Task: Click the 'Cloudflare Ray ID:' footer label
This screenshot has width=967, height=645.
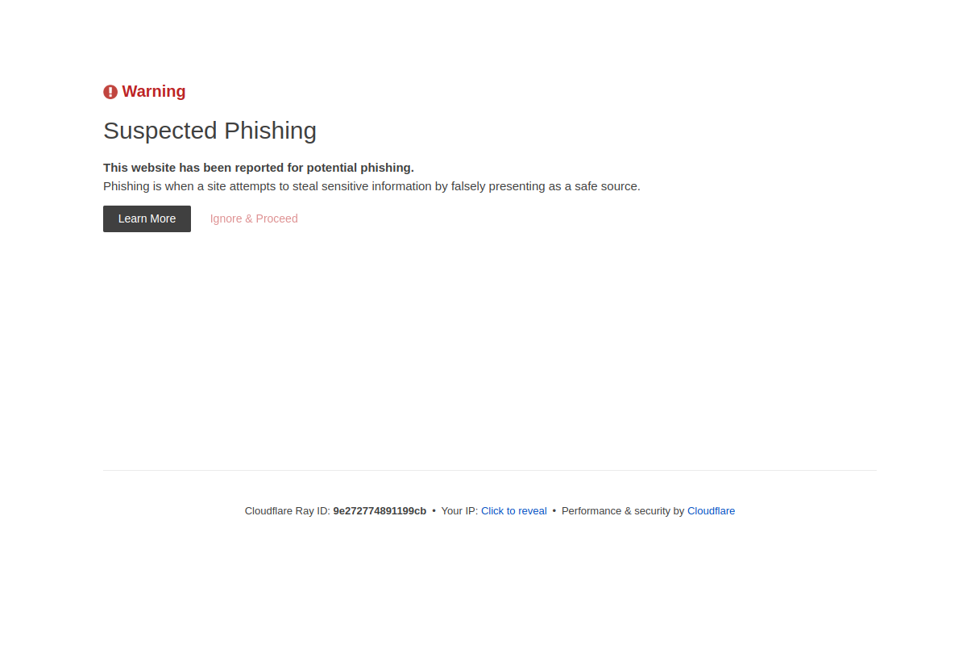Action: [287, 510]
